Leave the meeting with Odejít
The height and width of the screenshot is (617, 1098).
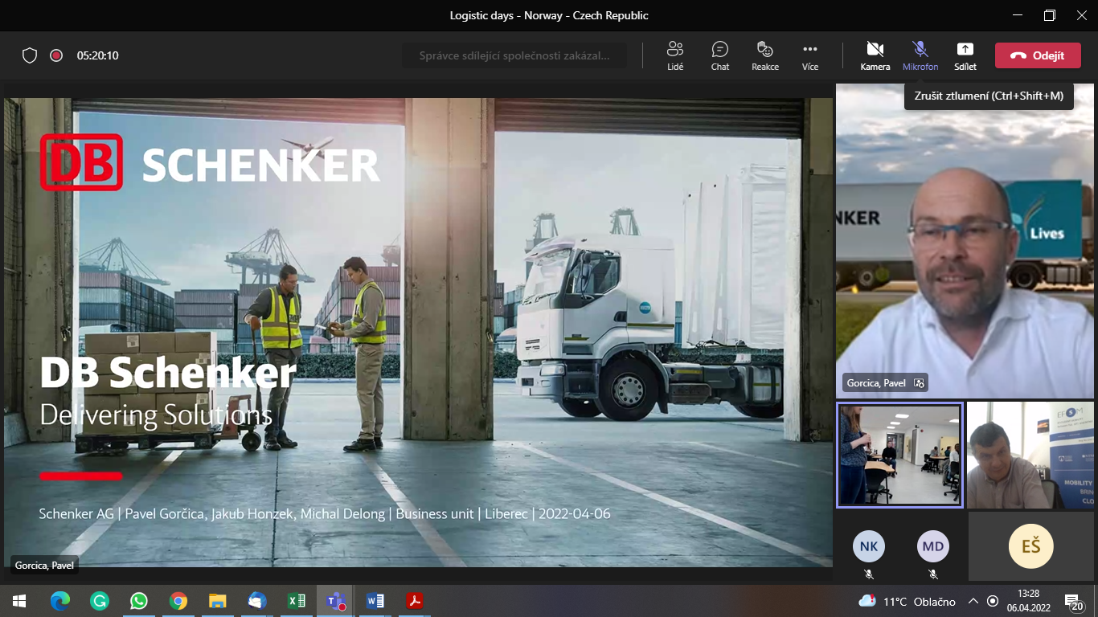click(x=1038, y=55)
